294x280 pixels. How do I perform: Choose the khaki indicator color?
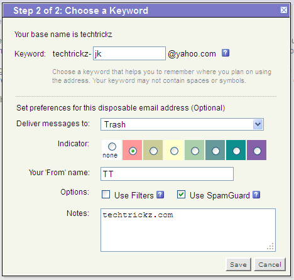point(153,151)
